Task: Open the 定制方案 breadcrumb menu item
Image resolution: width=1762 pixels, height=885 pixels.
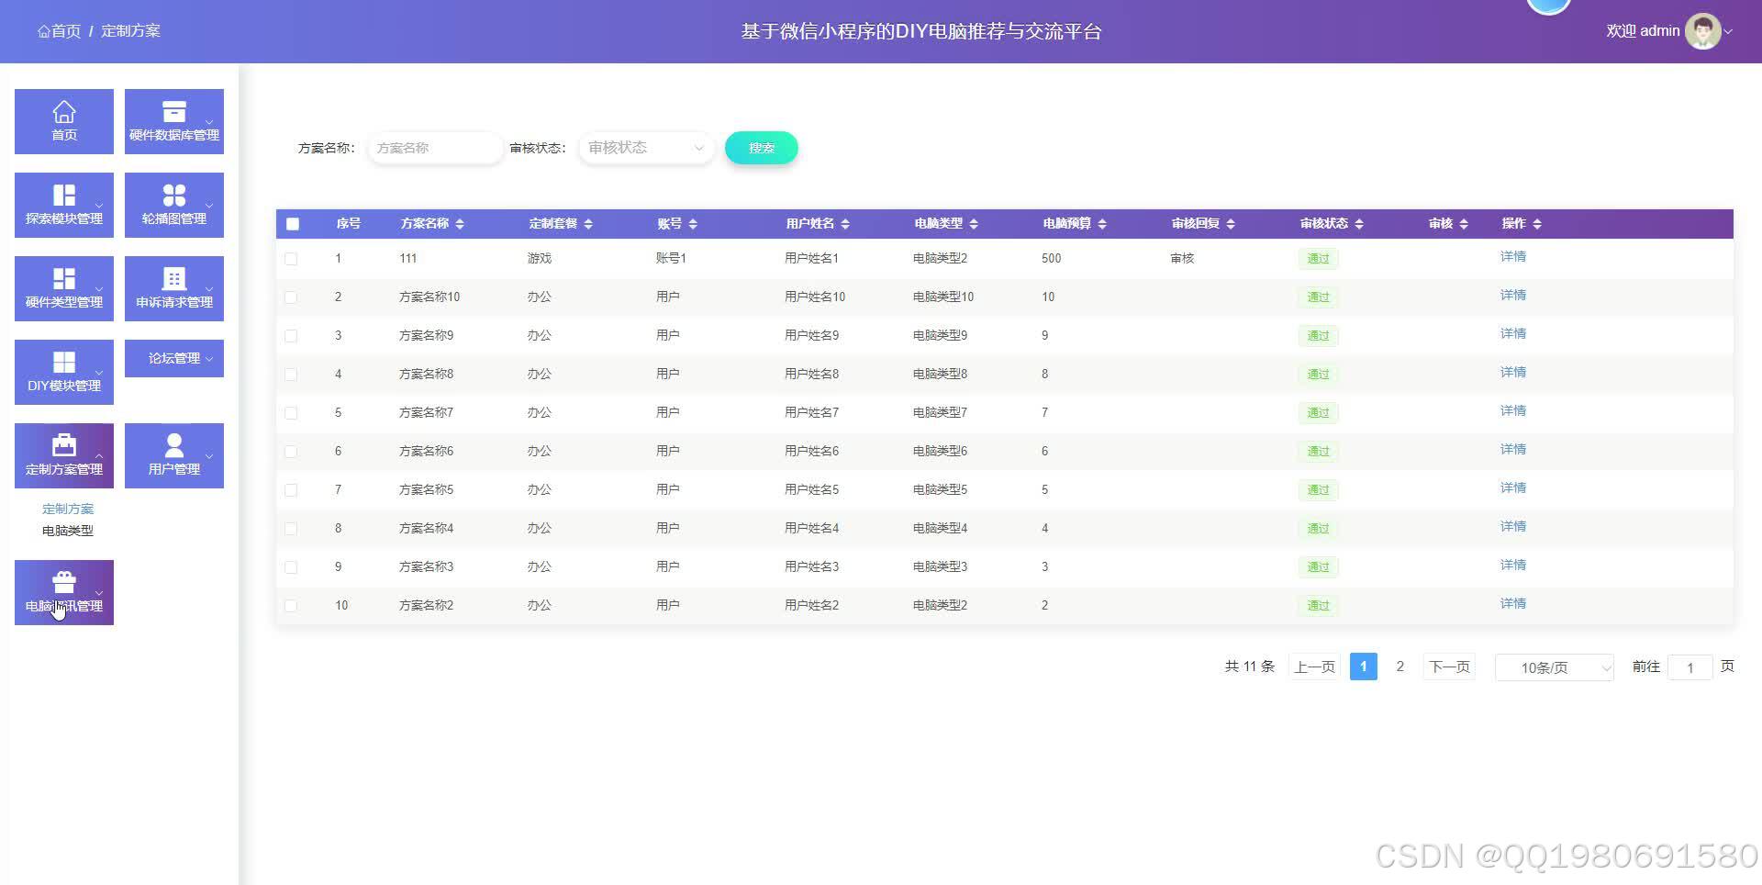Action: 130,30
